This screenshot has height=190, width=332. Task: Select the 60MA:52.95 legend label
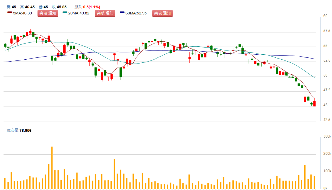click(x=136, y=13)
